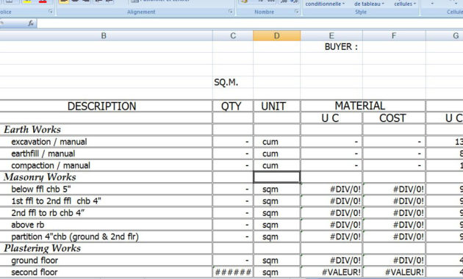463x279 pixels.
Task: Select the outlined active cell in Masonry Works row
Action: [276, 177]
